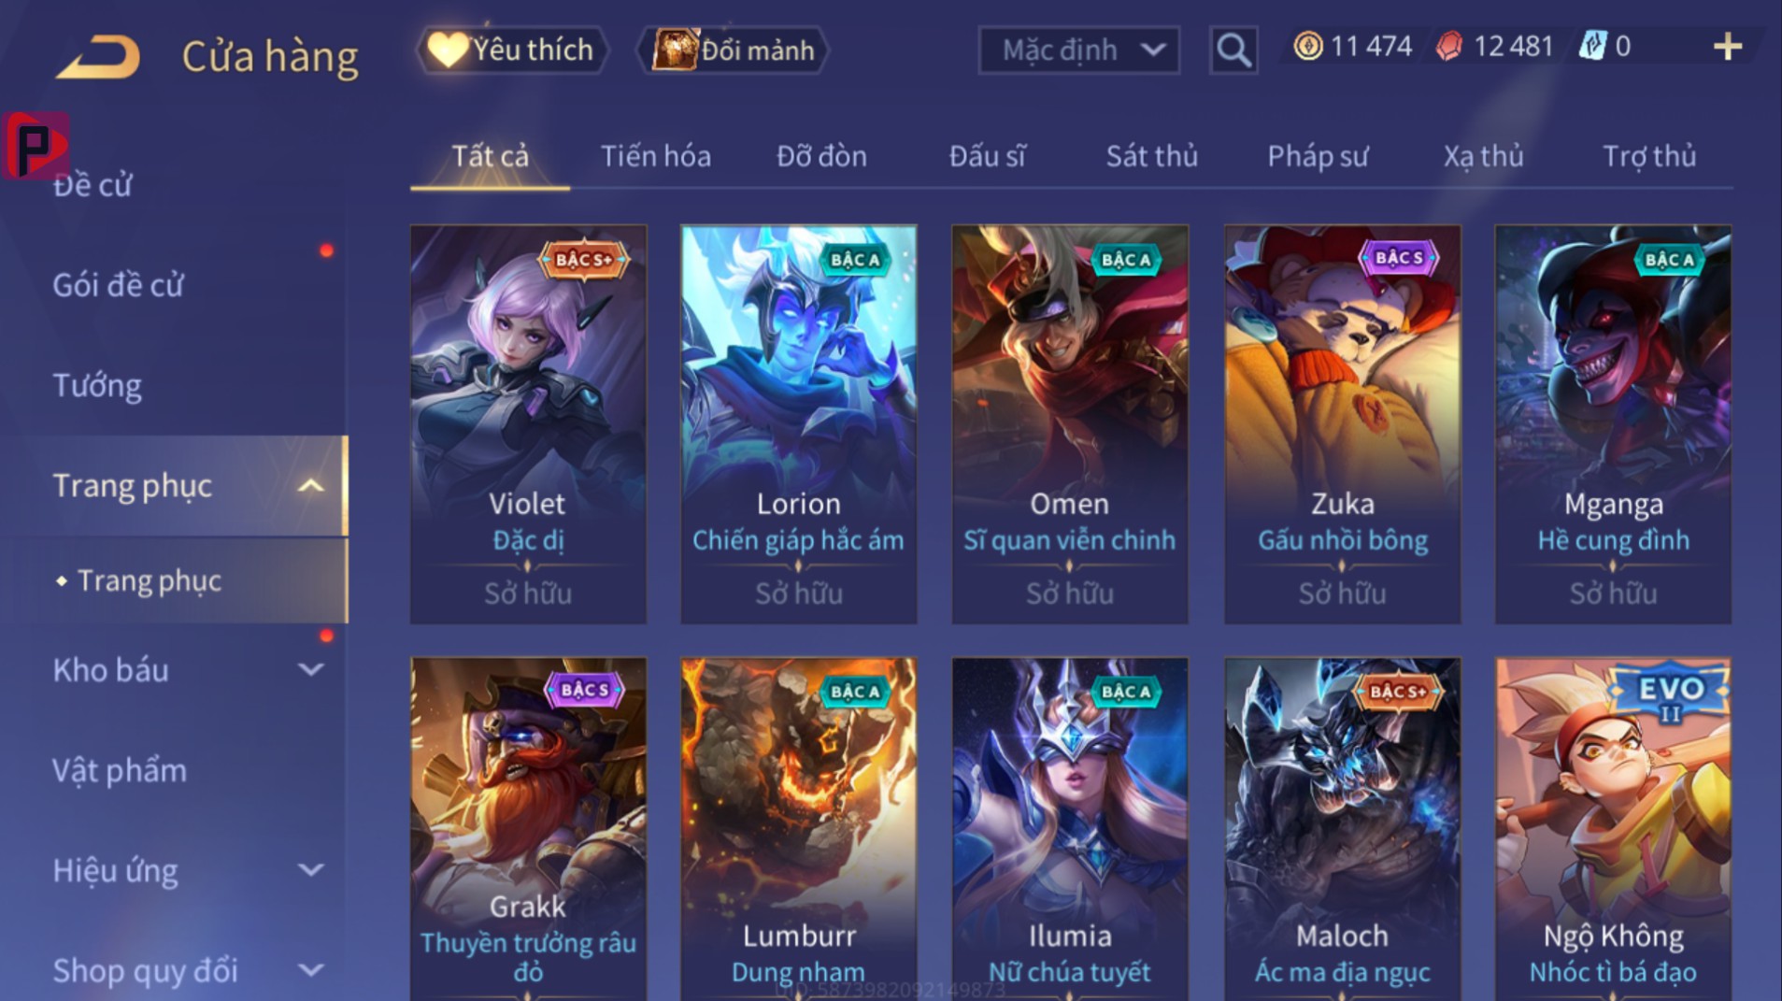Viewport: 1782px width, 1001px height.
Task: Select the Violet Đặc dị skin card
Action: tap(528, 424)
